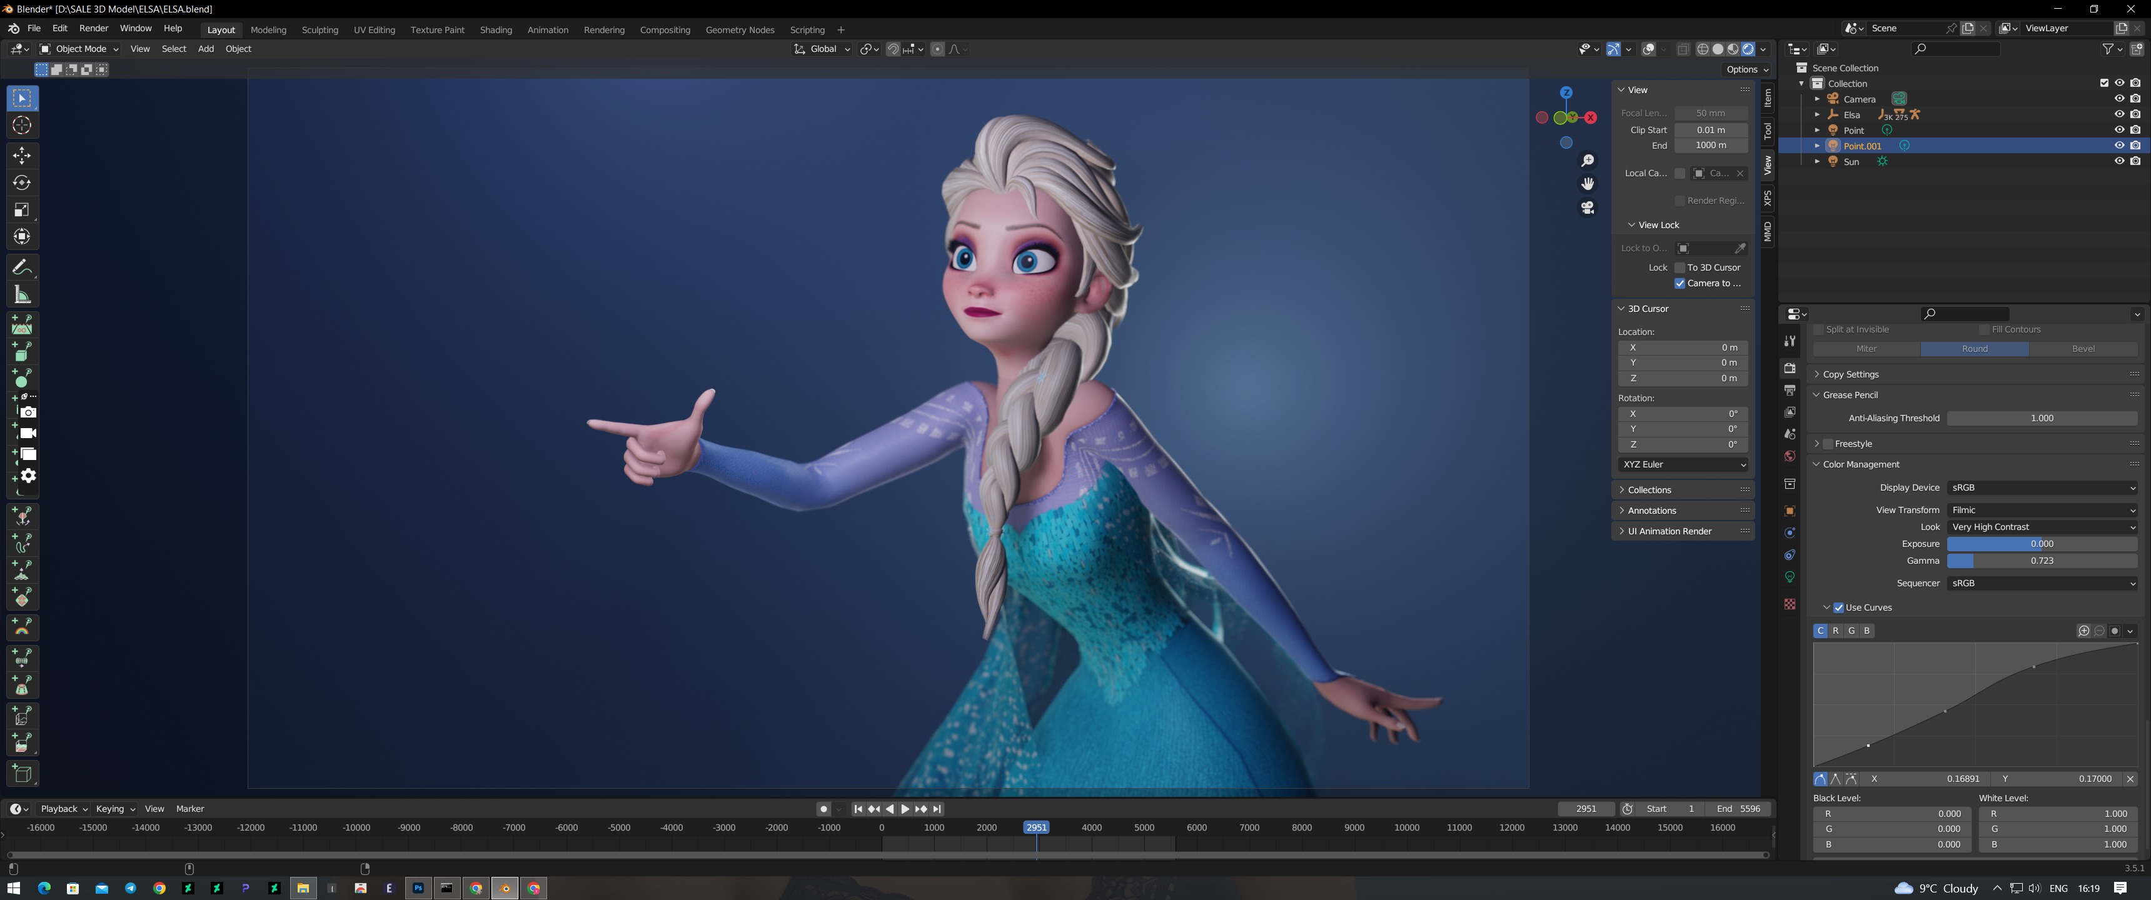The height and width of the screenshot is (900, 2151).
Task: Open the Tool properties tab icon
Action: pyautogui.click(x=1790, y=341)
